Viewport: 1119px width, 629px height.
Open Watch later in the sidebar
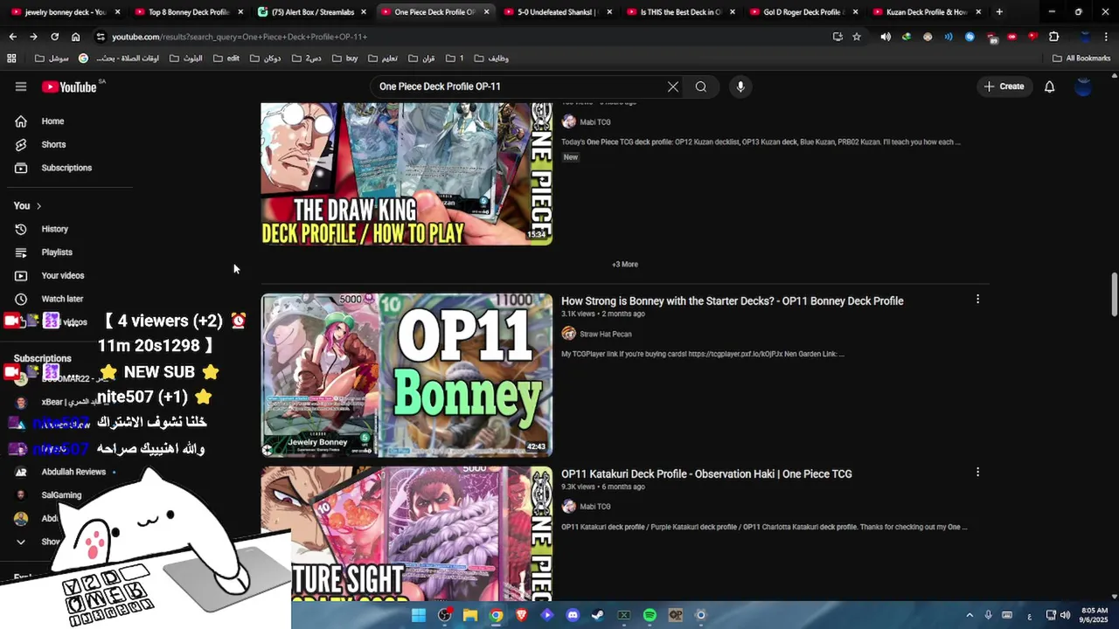[62, 299]
